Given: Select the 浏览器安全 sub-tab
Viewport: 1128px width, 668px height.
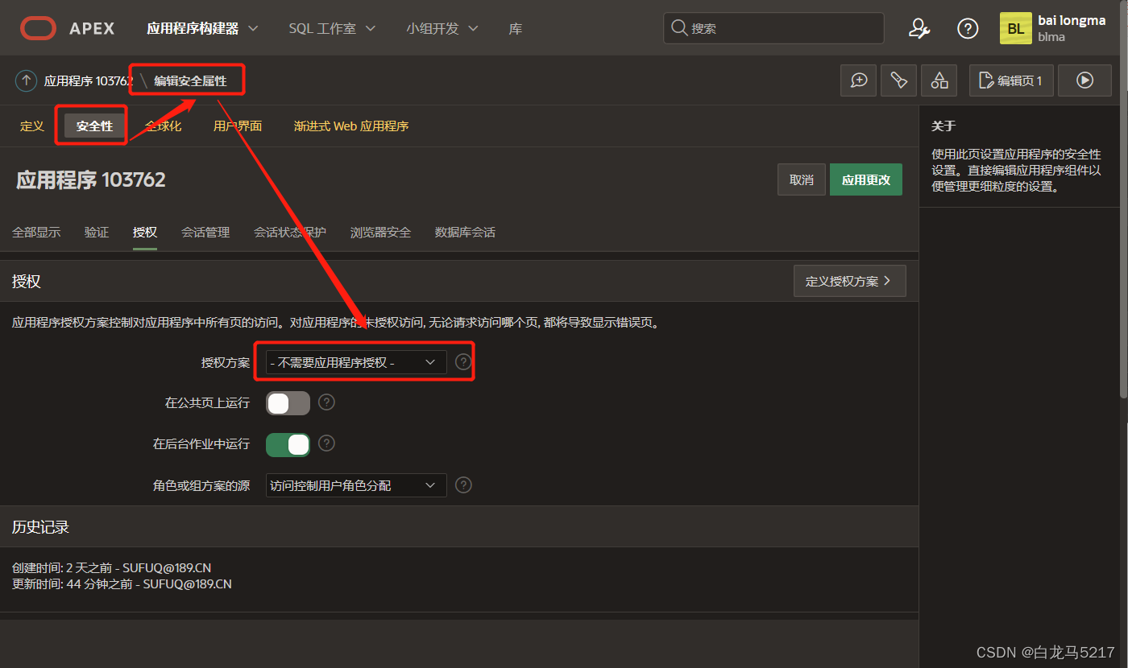Looking at the screenshot, I should pyautogui.click(x=380, y=232).
